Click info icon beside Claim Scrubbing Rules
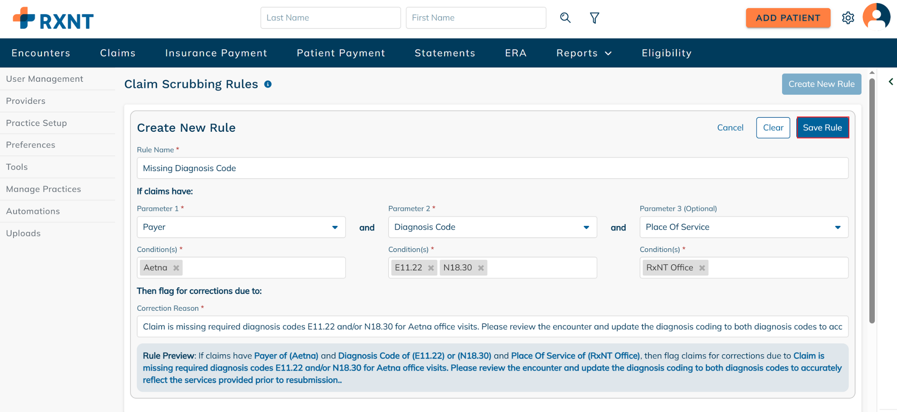Viewport: 897px width, 412px height. (268, 84)
